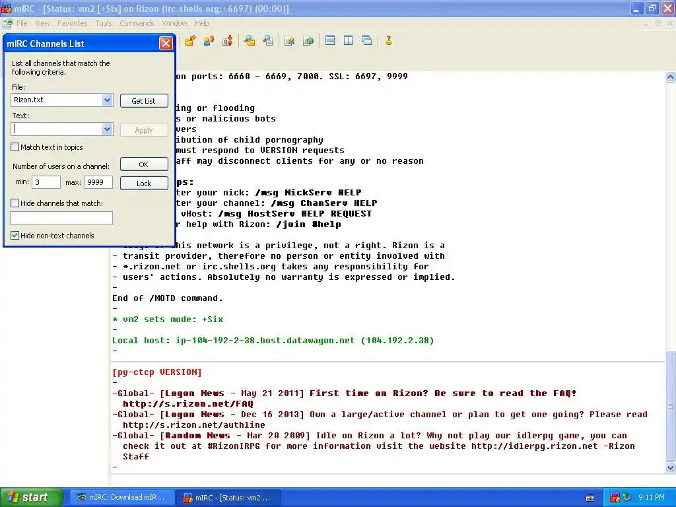Open the Window menu
The height and width of the screenshot is (507, 676).
(x=174, y=23)
